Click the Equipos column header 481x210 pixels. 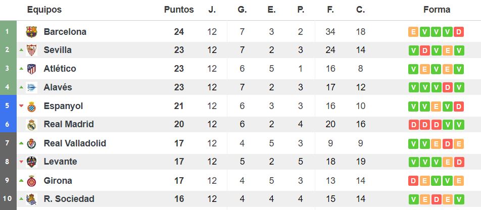(x=44, y=10)
